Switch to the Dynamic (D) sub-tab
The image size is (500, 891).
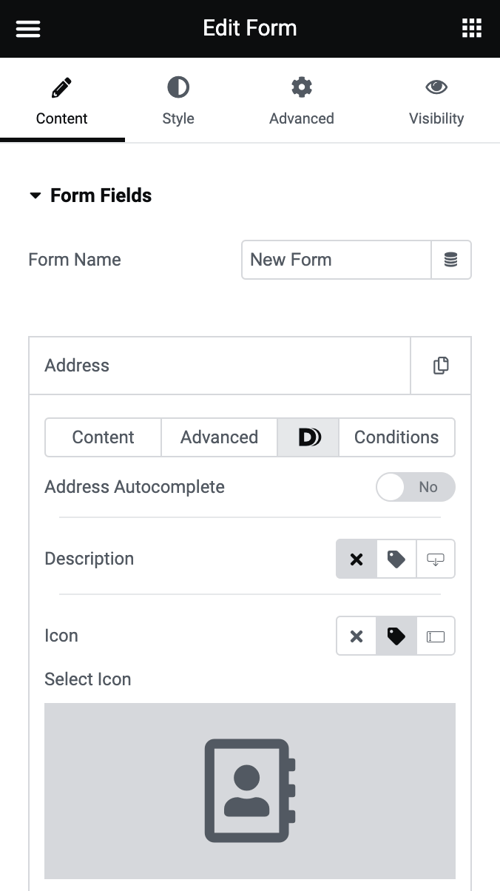(x=308, y=437)
